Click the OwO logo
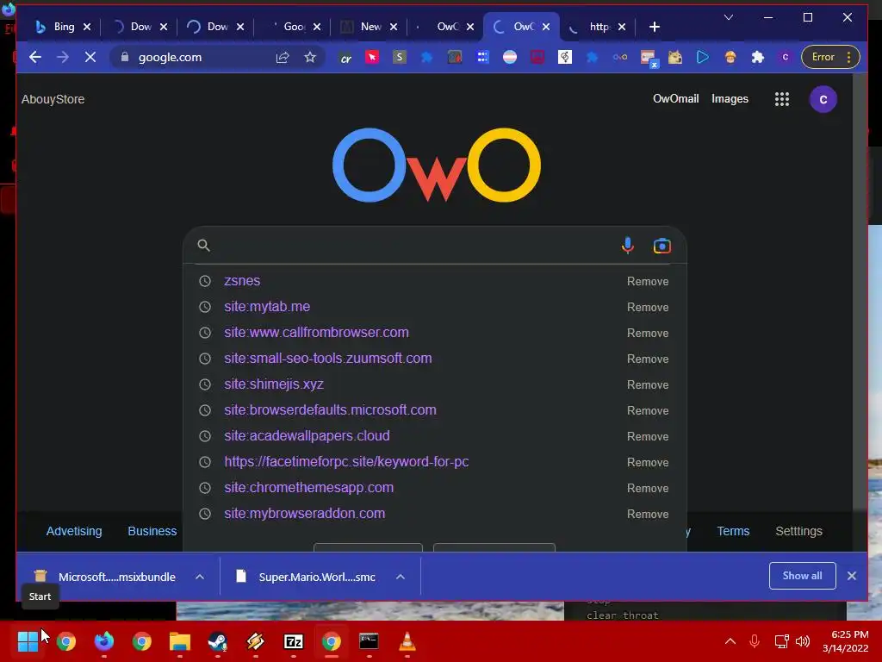Viewport: 882px width, 662px height. coord(437,165)
